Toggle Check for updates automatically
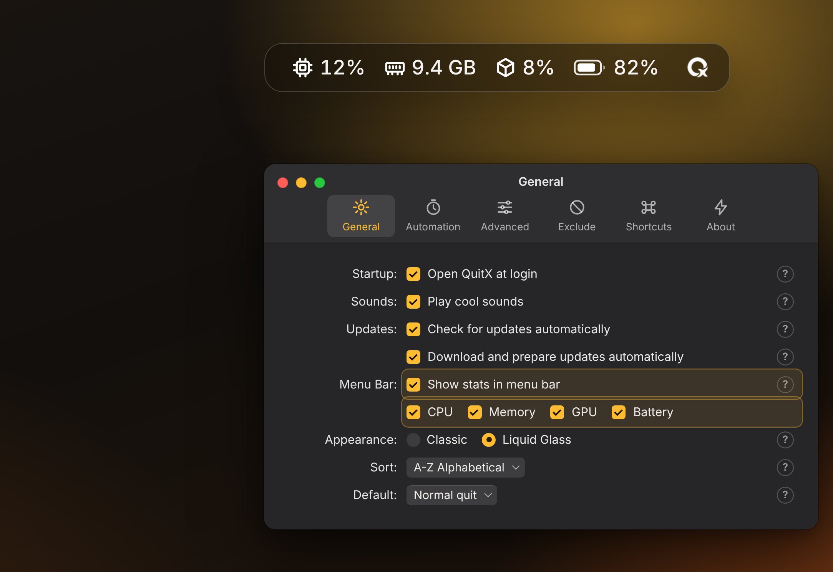The width and height of the screenshot is (833, 572). coord(413,329)
